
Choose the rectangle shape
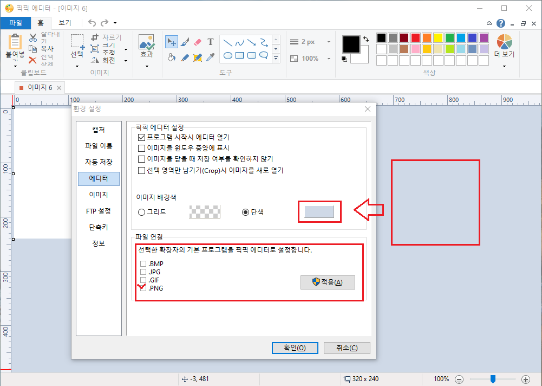tap(239, 55)
